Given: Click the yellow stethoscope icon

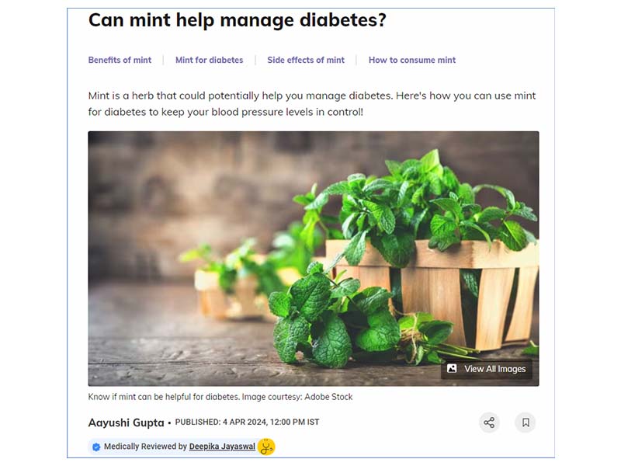Looking at the screenshot, I should pyautogui.click(x=266, y=447).
